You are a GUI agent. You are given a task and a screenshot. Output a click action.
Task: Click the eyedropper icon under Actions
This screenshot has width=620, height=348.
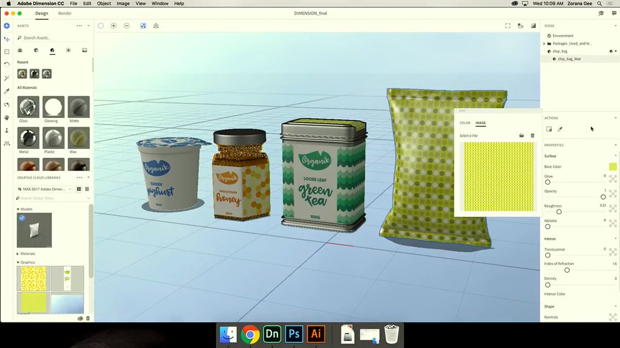[x=560, y=129]
